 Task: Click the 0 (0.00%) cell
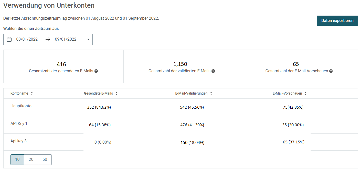coord(103,142)
